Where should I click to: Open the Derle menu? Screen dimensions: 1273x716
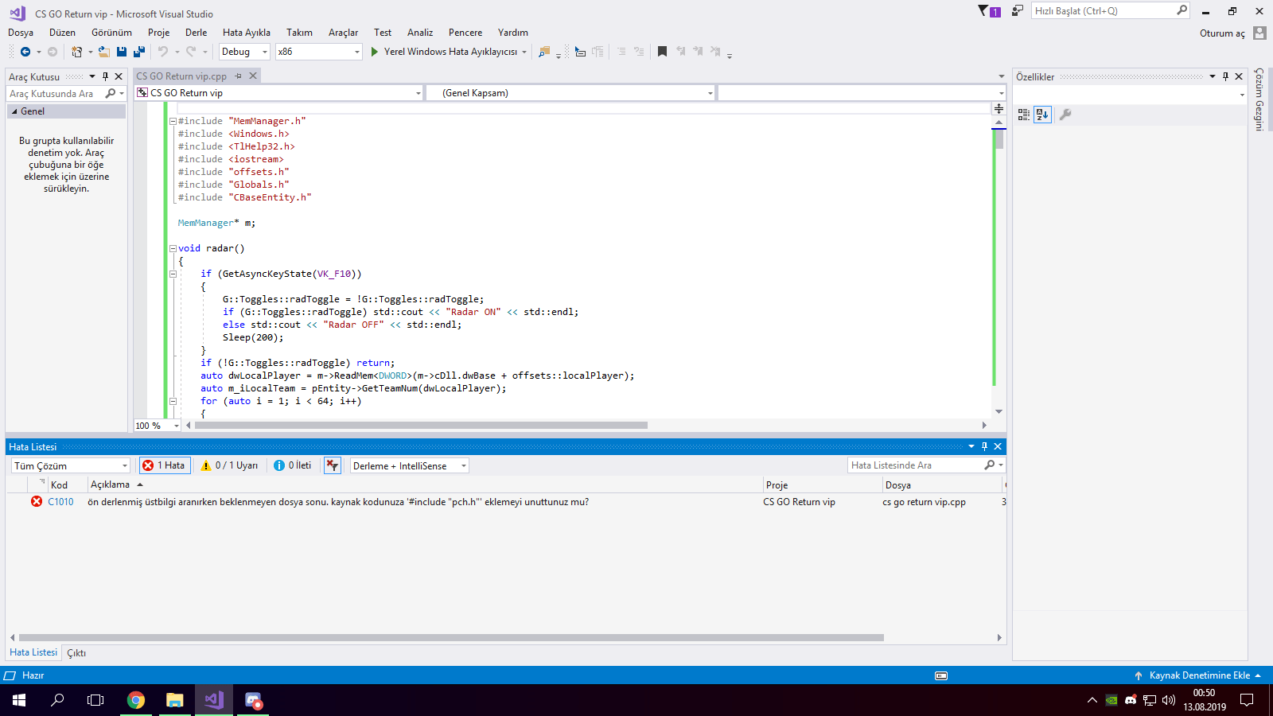(x=196, y=33)
